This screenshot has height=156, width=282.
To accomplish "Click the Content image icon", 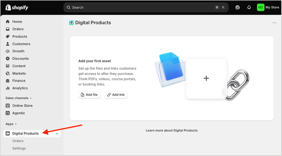I will click(x=7, y=66).
